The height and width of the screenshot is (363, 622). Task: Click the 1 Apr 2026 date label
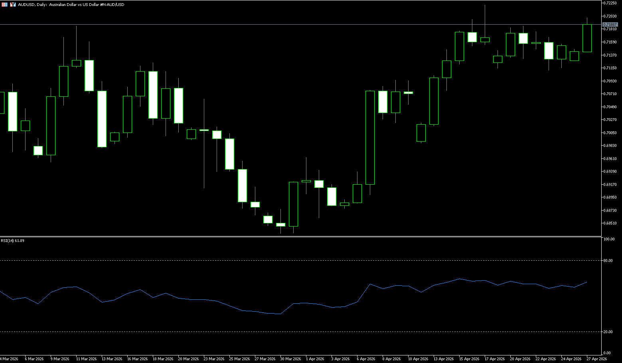(315, 359)
